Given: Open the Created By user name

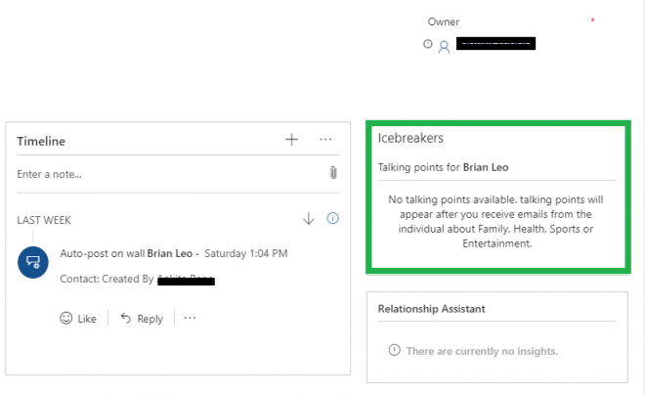Looking at the screenshot, I should pos(186,280).
